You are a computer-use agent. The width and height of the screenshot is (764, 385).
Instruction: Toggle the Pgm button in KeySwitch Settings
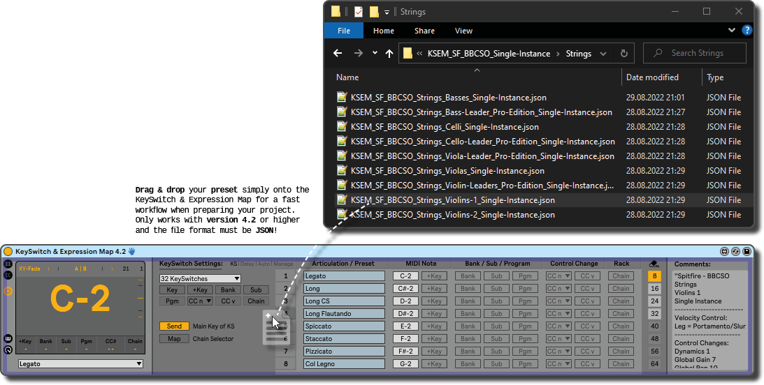pyautogui.click(x=172, y=301)
